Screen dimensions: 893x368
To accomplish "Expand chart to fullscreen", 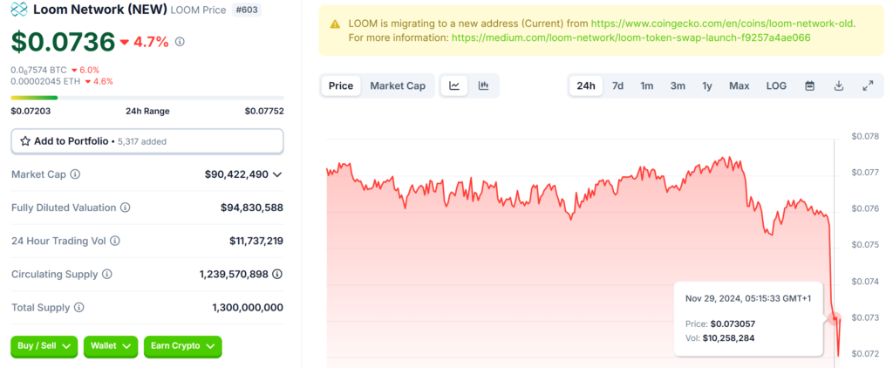I will (868, 85).
